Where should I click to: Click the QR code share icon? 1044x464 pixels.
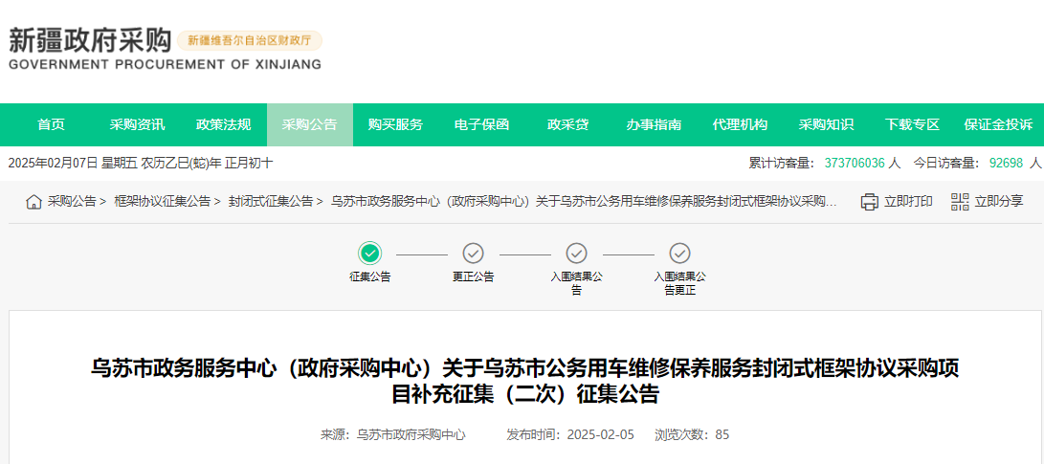tap(960, 202)
